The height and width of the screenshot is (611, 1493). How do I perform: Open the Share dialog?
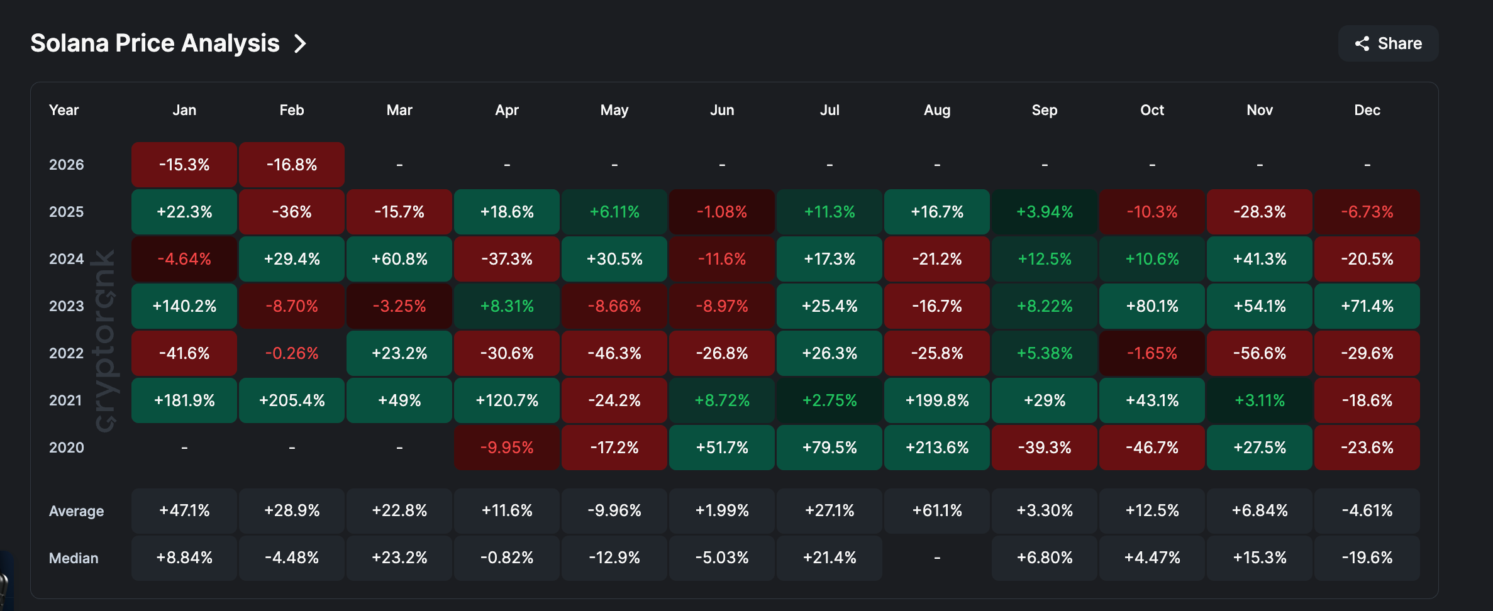[1388, 43]
